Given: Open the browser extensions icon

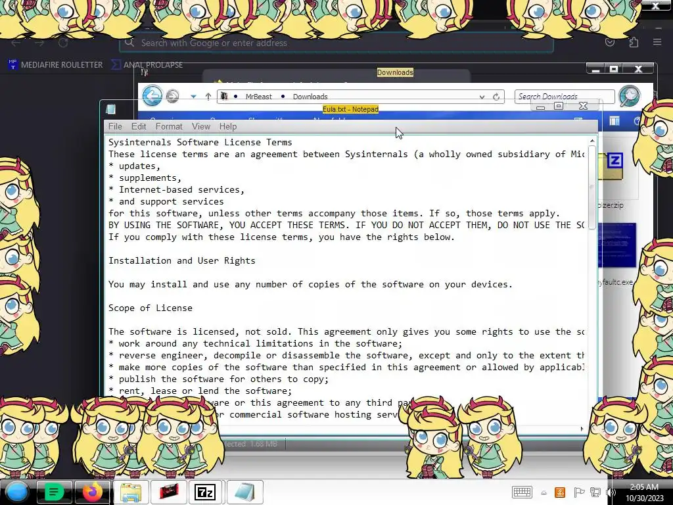Looking at the screenshot, I should pos(633,42).
